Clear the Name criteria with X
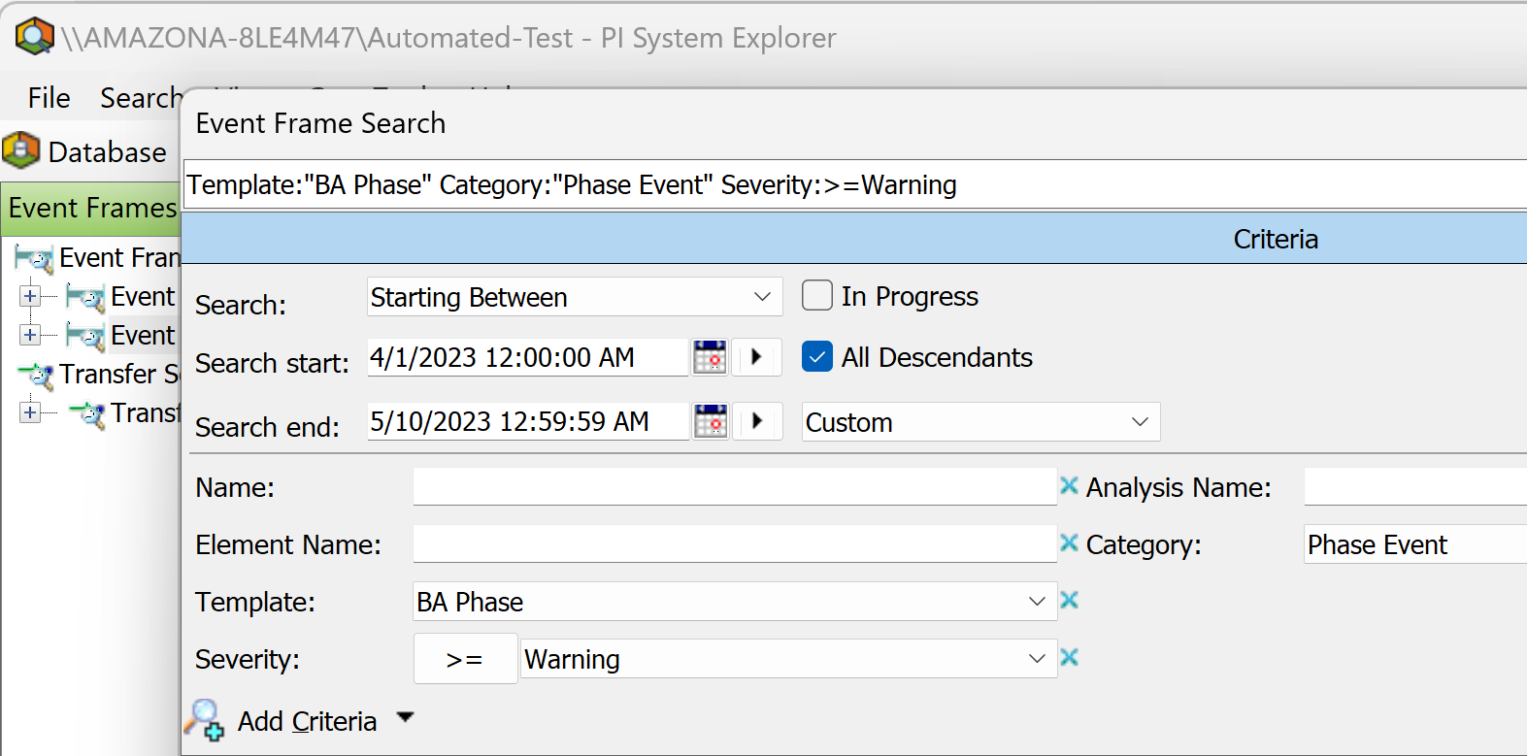Image resolution: width=1527 pixels, height=756 pixels. click(x=1069, y=486)
